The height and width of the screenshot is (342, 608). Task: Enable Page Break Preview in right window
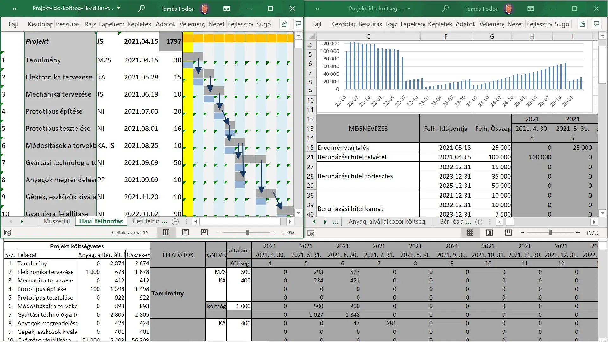pos(509,233)
